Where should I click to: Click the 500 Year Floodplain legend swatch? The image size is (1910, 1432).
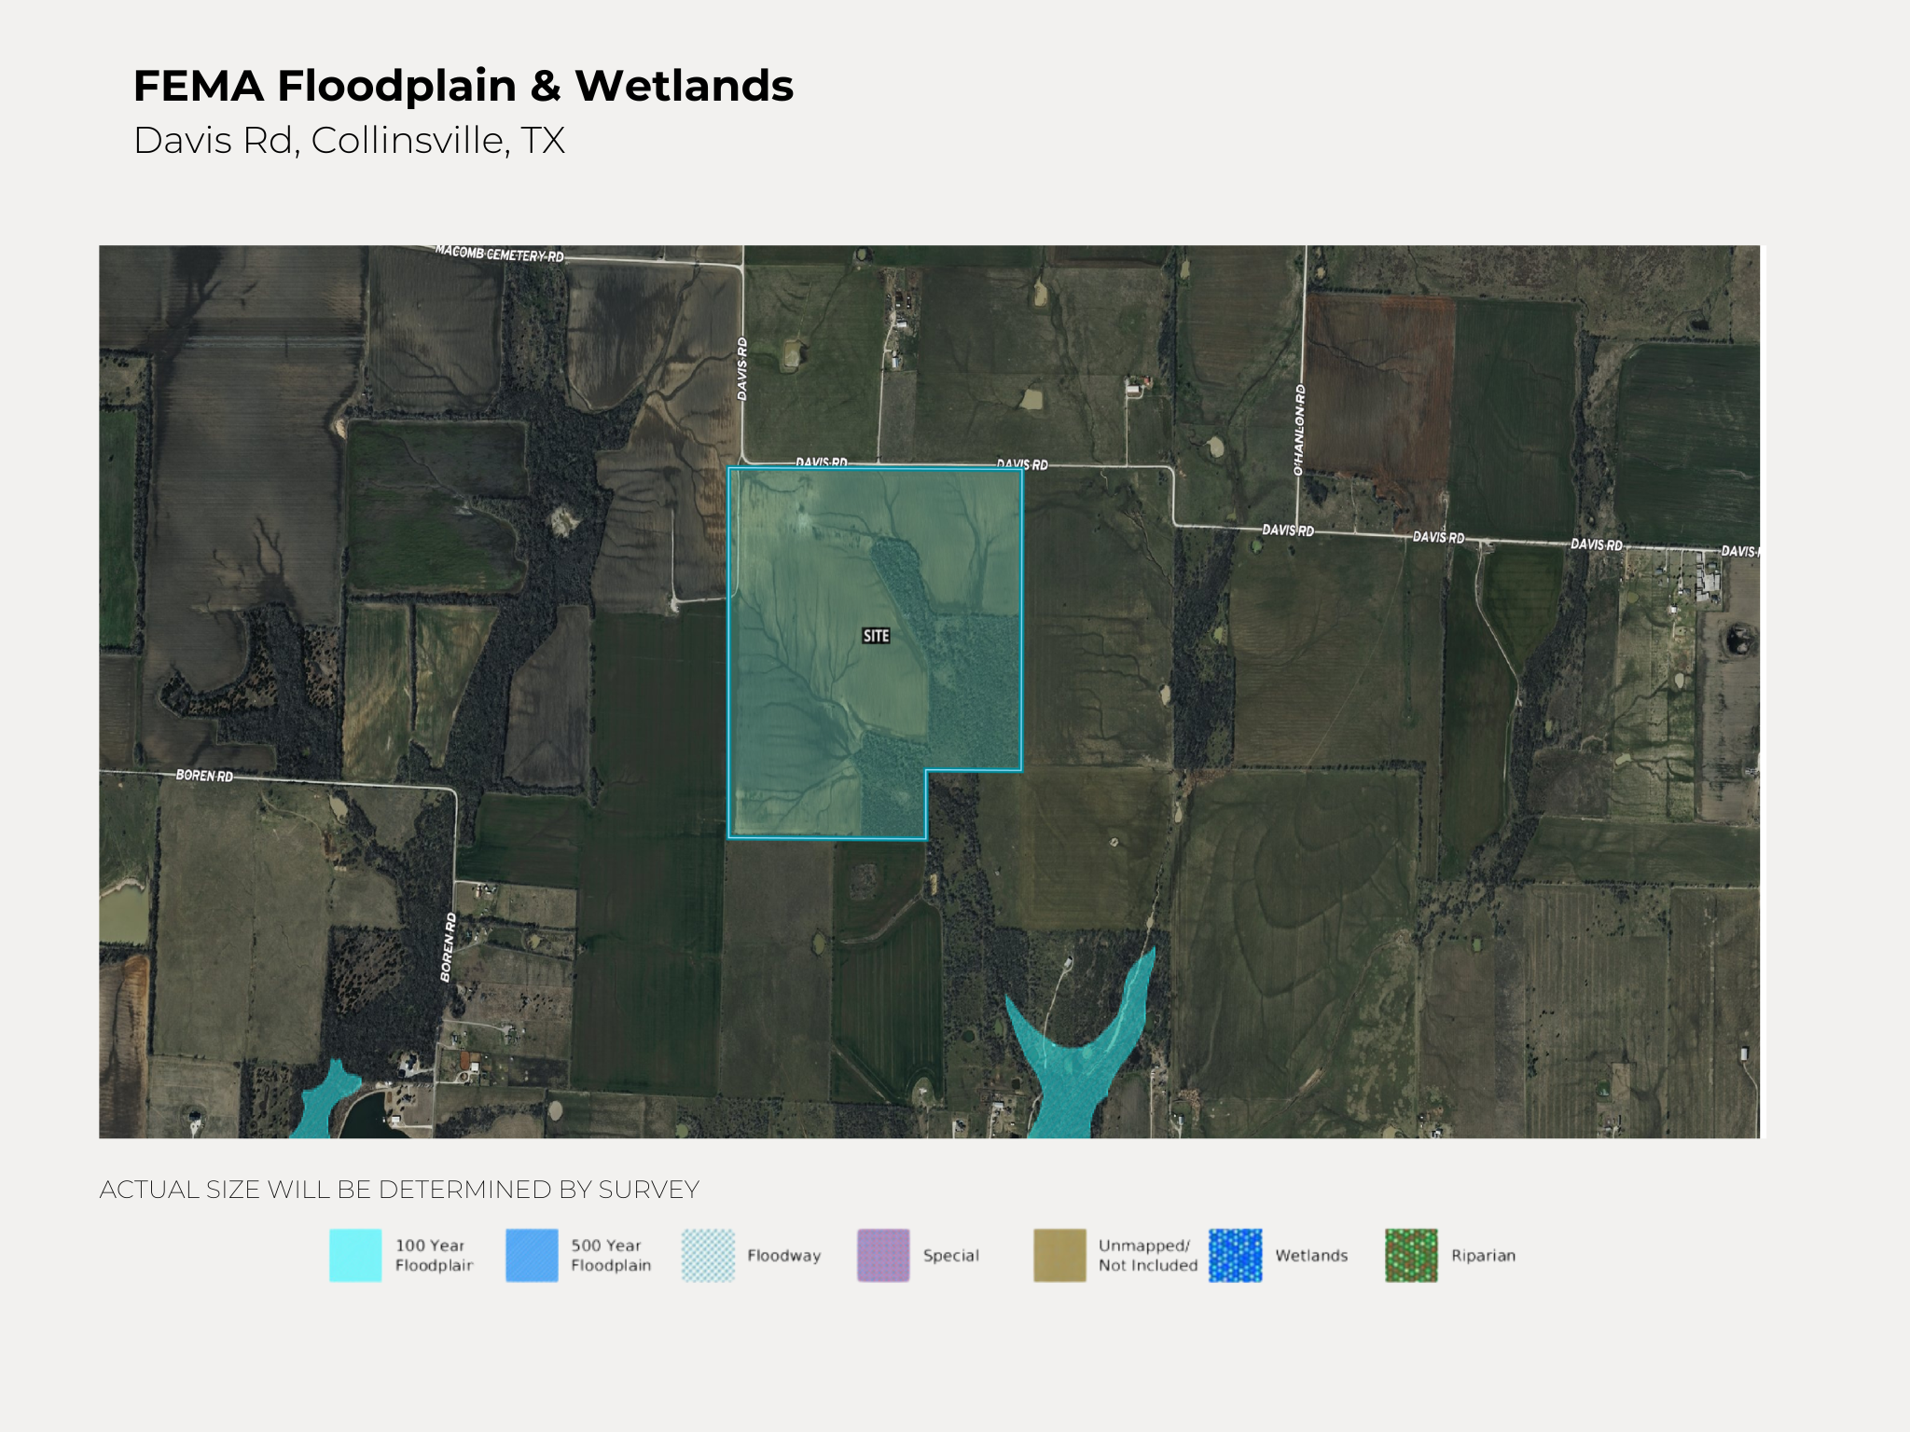pos(532,1255)
